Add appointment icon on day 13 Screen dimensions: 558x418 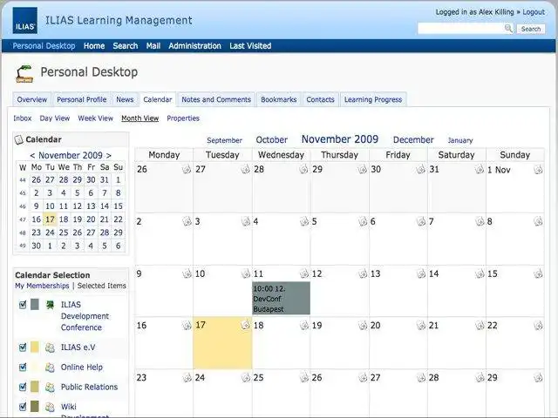click(x=421, y=273)
